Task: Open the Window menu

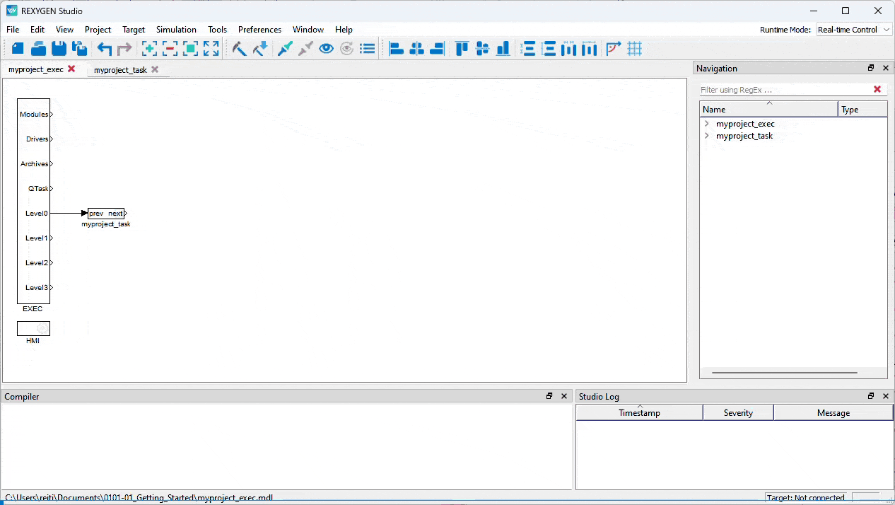Action: click(308, 30)
